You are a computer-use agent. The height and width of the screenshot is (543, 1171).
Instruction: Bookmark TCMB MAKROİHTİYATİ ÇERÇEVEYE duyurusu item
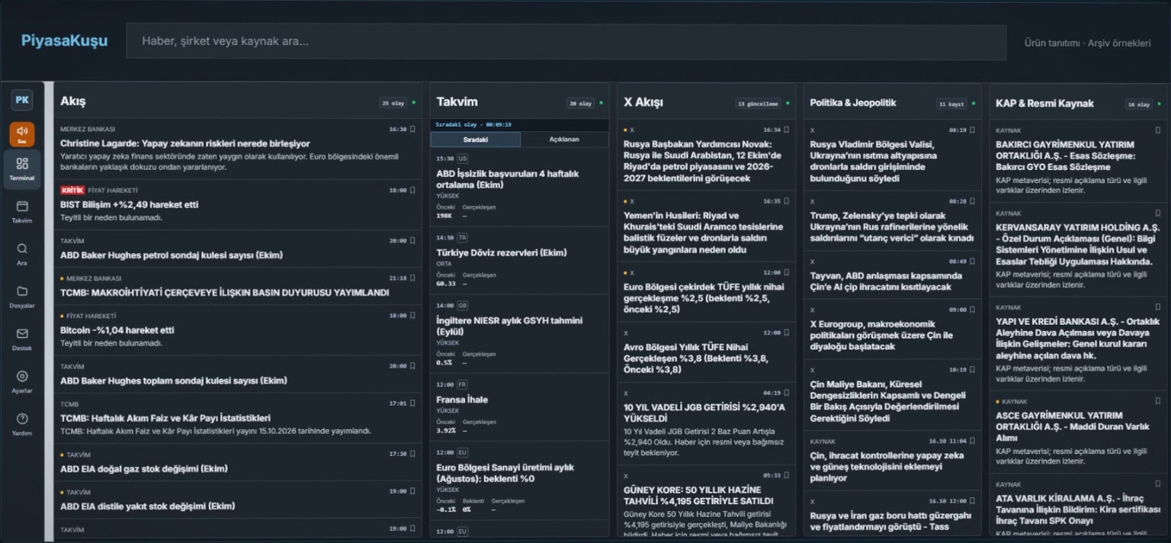[412, 278]
